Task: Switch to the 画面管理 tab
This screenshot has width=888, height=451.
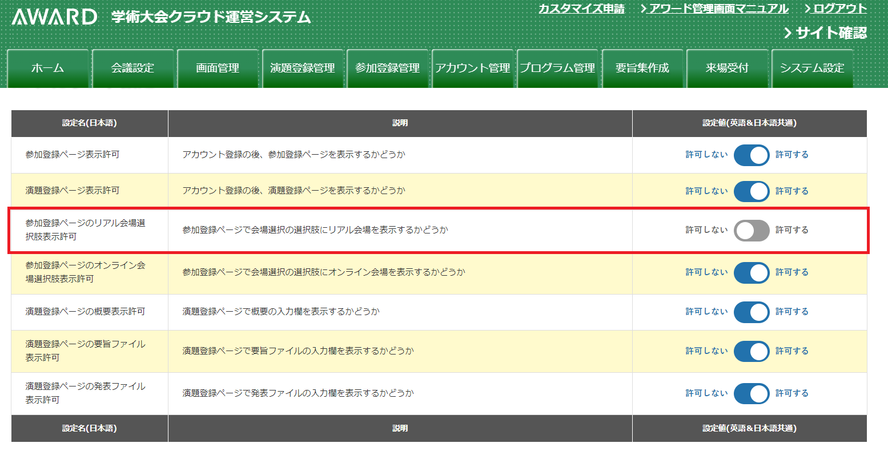Action: 218,69
